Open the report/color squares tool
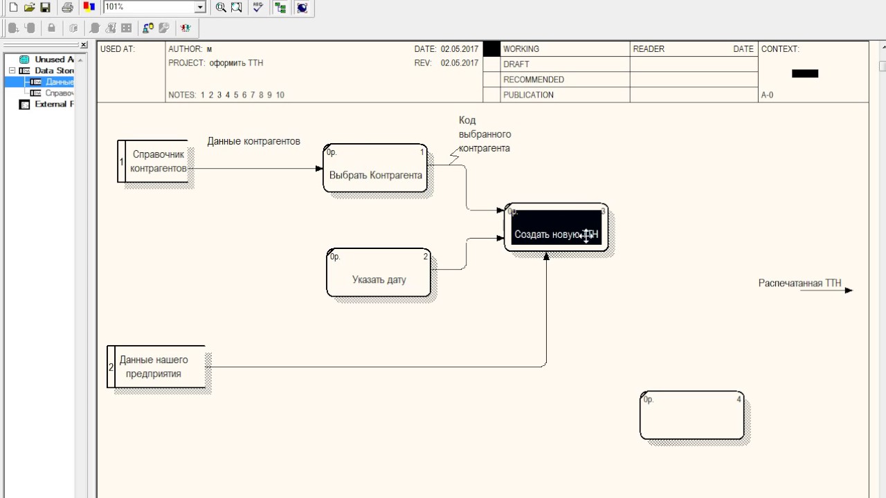886x498 pixels. [89, 7]
